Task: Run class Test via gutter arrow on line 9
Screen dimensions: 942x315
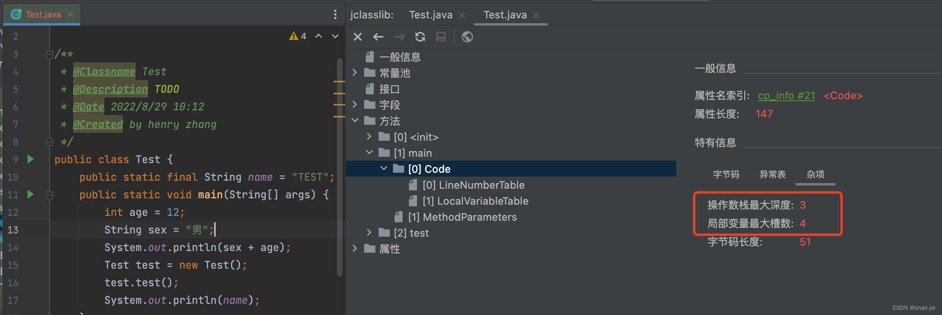Action: 30,159
